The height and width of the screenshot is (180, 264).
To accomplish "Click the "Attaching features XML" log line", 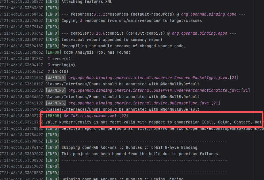I will coord(87,2).
